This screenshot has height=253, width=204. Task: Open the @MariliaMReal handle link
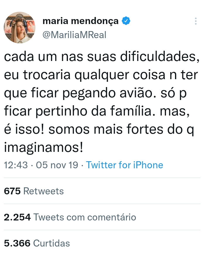[75, 35]
